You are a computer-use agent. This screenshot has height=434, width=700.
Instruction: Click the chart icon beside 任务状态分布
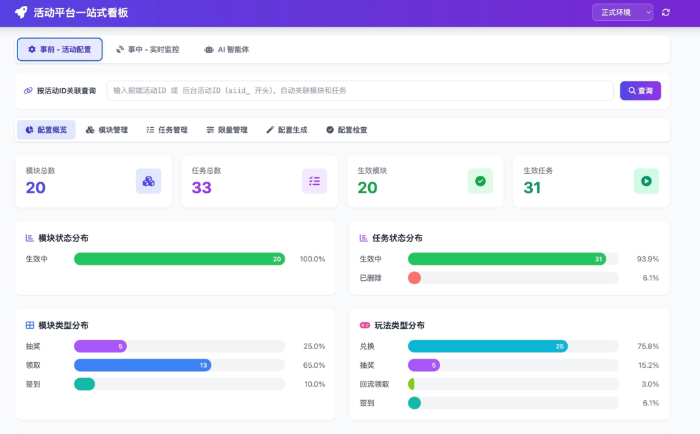pos(364,238)
